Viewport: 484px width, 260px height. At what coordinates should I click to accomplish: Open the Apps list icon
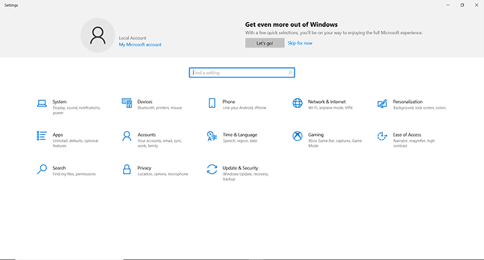pyautogui.click(x=41, y=136)
